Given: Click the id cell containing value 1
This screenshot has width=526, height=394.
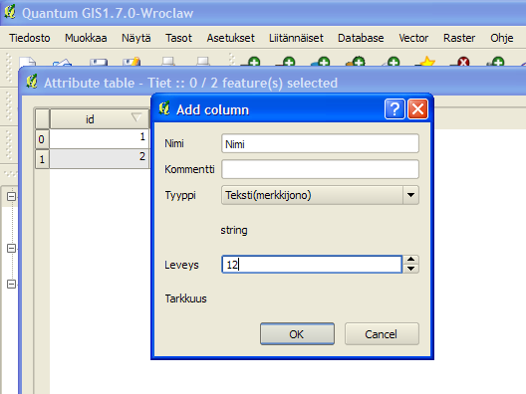Looking at the screenshot, I should [x=100, y=138].
